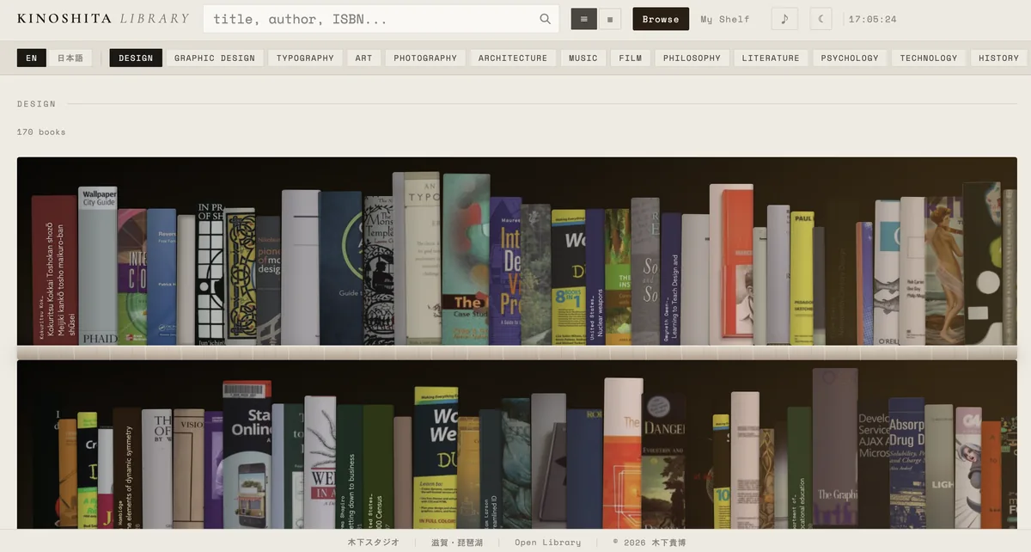
Task: Click the 170 books count text
Action: click(x=41, y=132)
